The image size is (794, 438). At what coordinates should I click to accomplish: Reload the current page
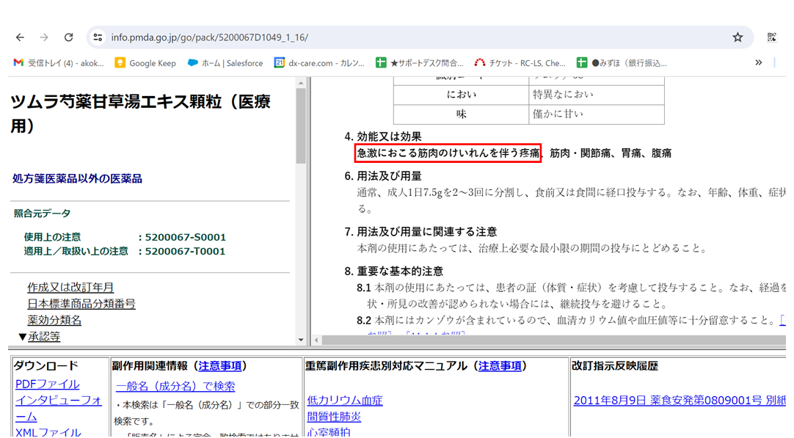[x=68, y=37]
